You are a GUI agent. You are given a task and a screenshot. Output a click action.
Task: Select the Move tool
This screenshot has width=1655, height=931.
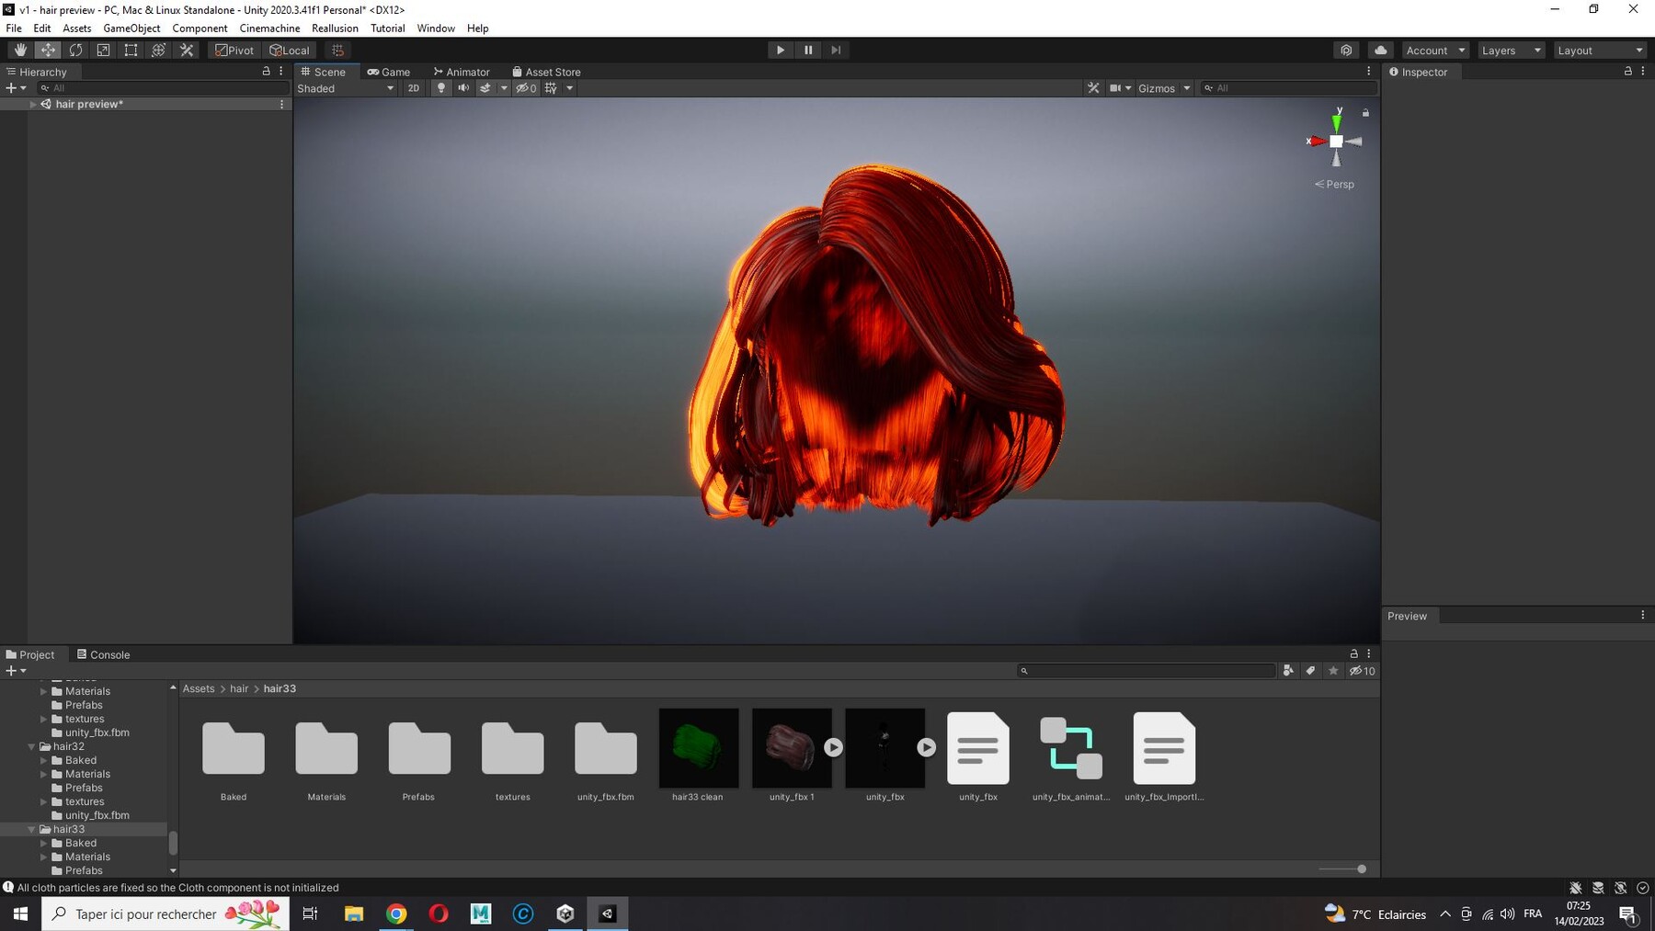pyautogui.click(x=48, y=51)
